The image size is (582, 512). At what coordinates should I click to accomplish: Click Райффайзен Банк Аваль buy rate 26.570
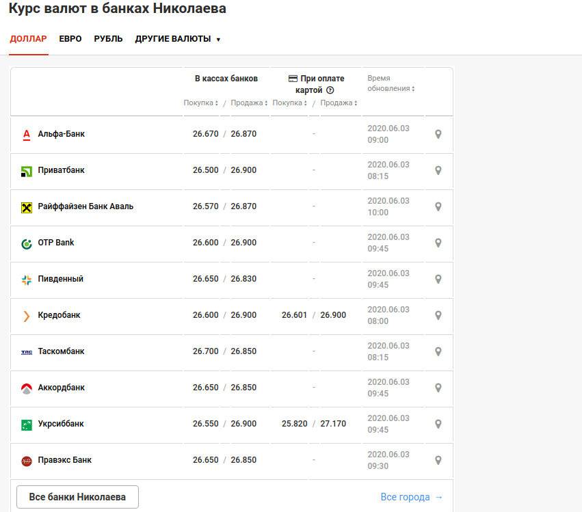click(206, 206)
